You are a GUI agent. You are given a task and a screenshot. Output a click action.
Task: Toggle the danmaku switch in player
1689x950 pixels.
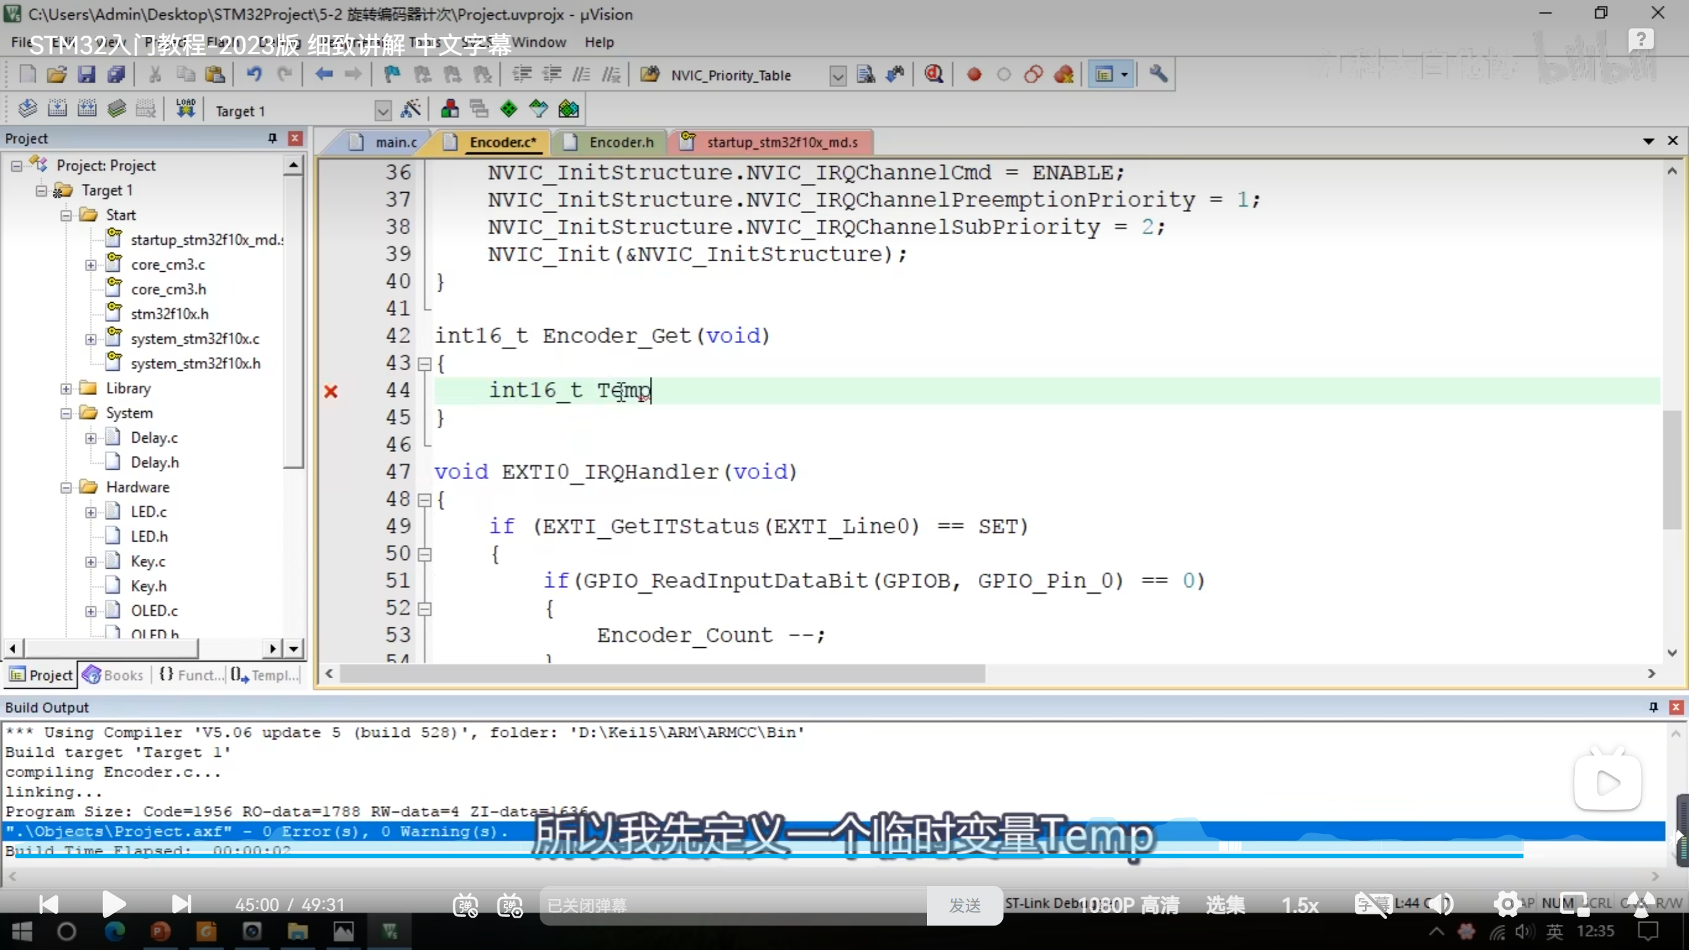[465, 905]
